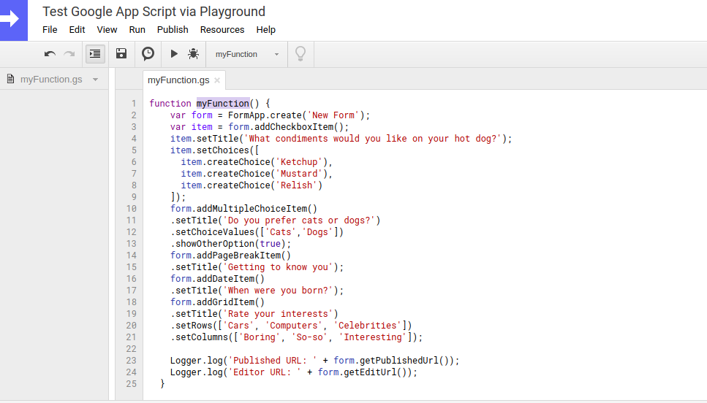Expand the myFunction.gs file options arrow in sidebar
707x403 pixels.
[x=95, y=80]
